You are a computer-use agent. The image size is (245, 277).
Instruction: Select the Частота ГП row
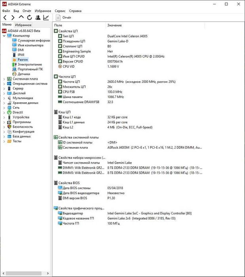tap(129, 223)
